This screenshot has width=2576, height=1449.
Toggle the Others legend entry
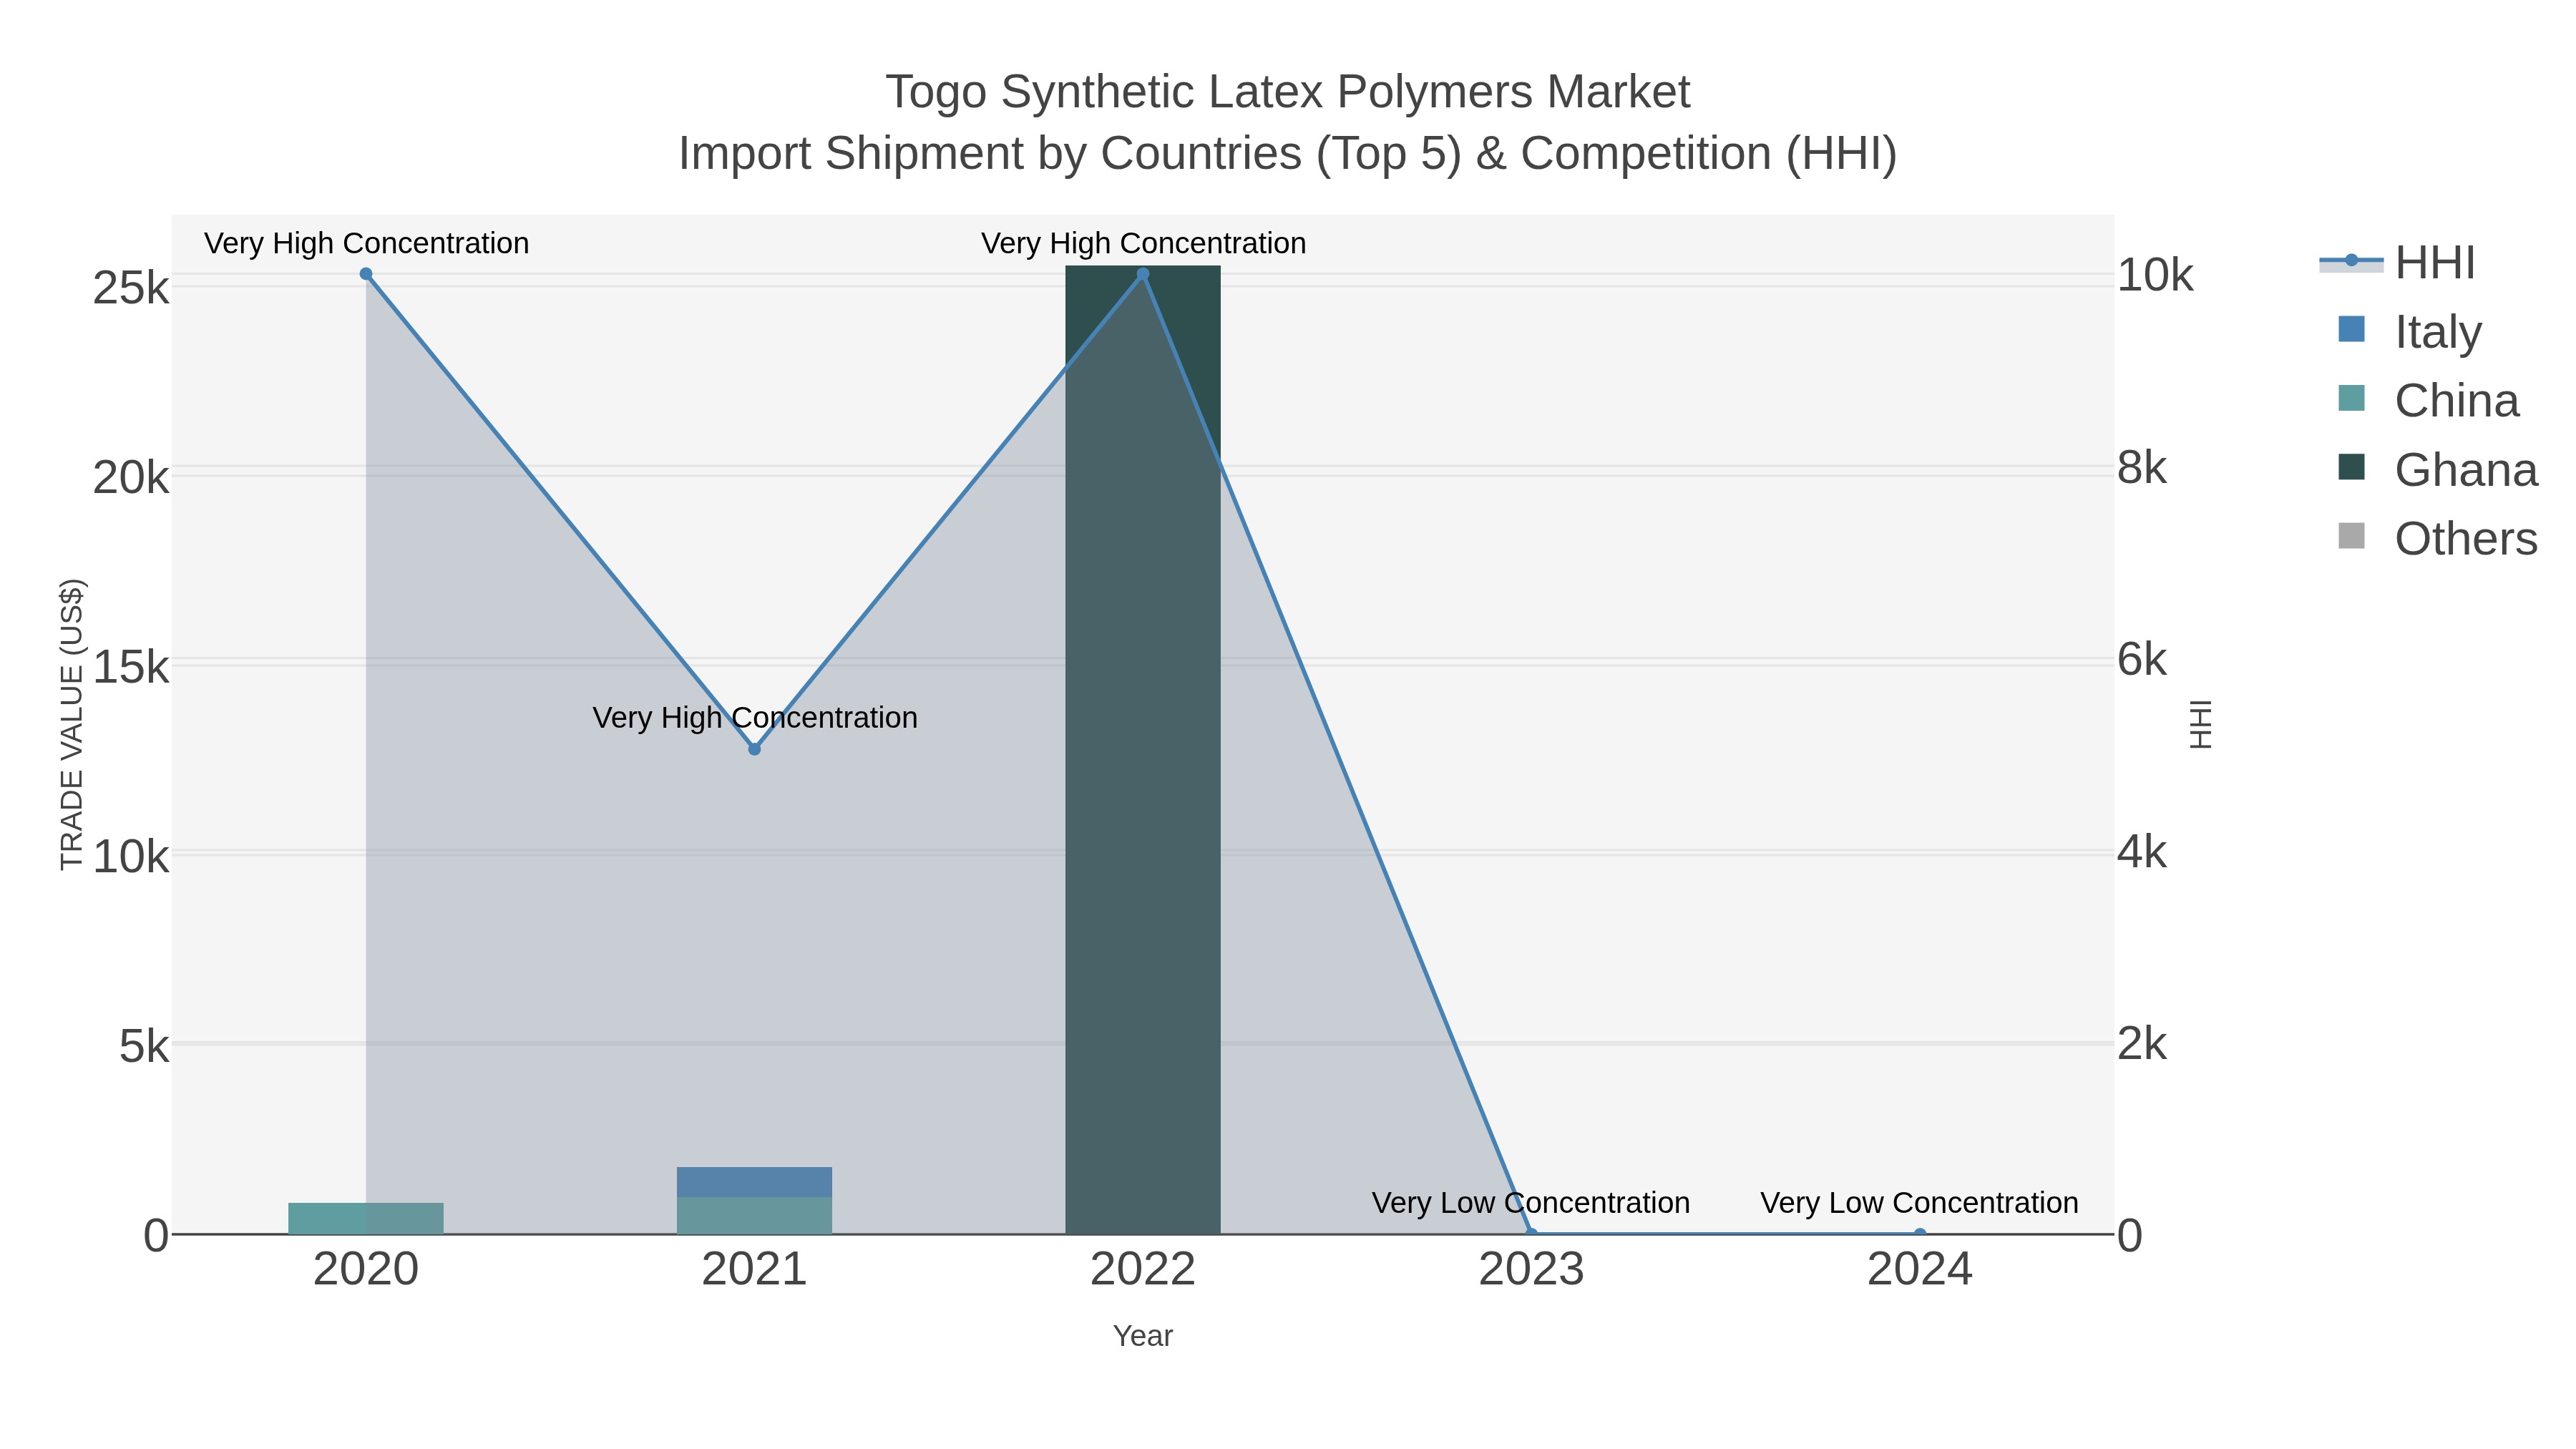(x=2438, y=539)
